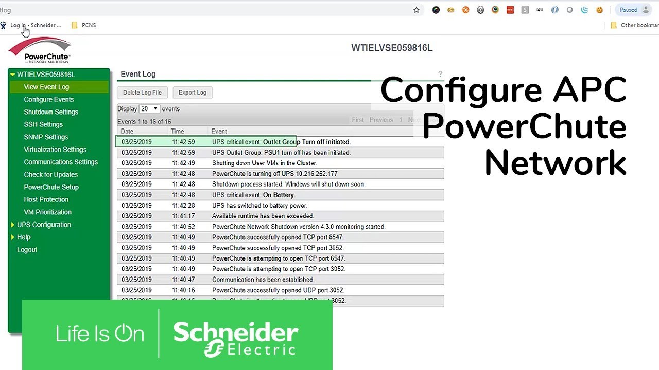Expand the Help section
This screenshot has height=370, width=659.
(x=13, y=237)
